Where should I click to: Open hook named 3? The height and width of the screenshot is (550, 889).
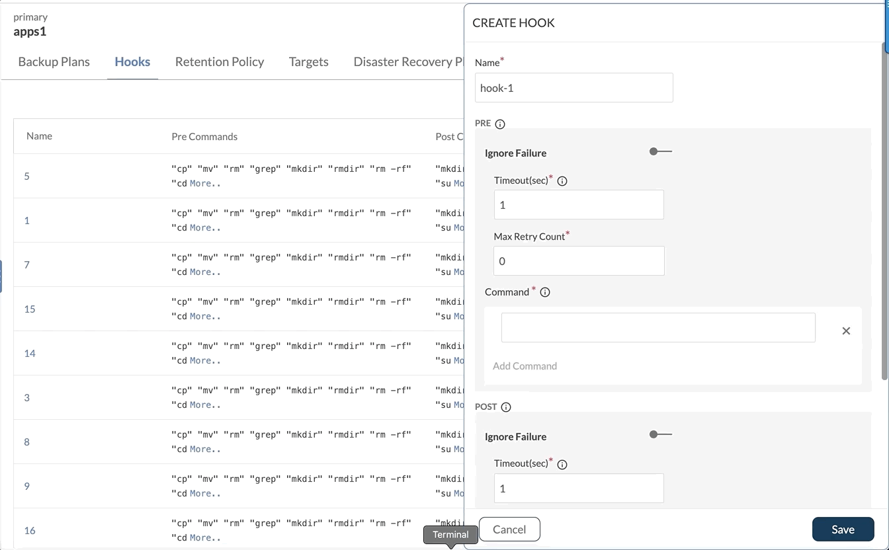tap(26, 397)
